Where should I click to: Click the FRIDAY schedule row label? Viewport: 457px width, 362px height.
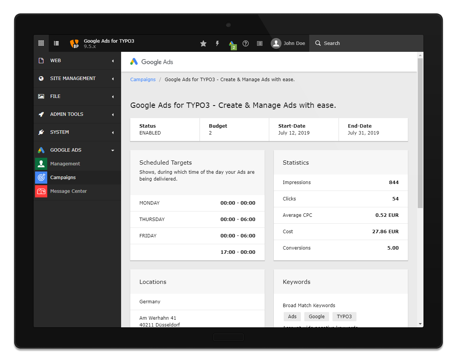[x=148, y=236]
